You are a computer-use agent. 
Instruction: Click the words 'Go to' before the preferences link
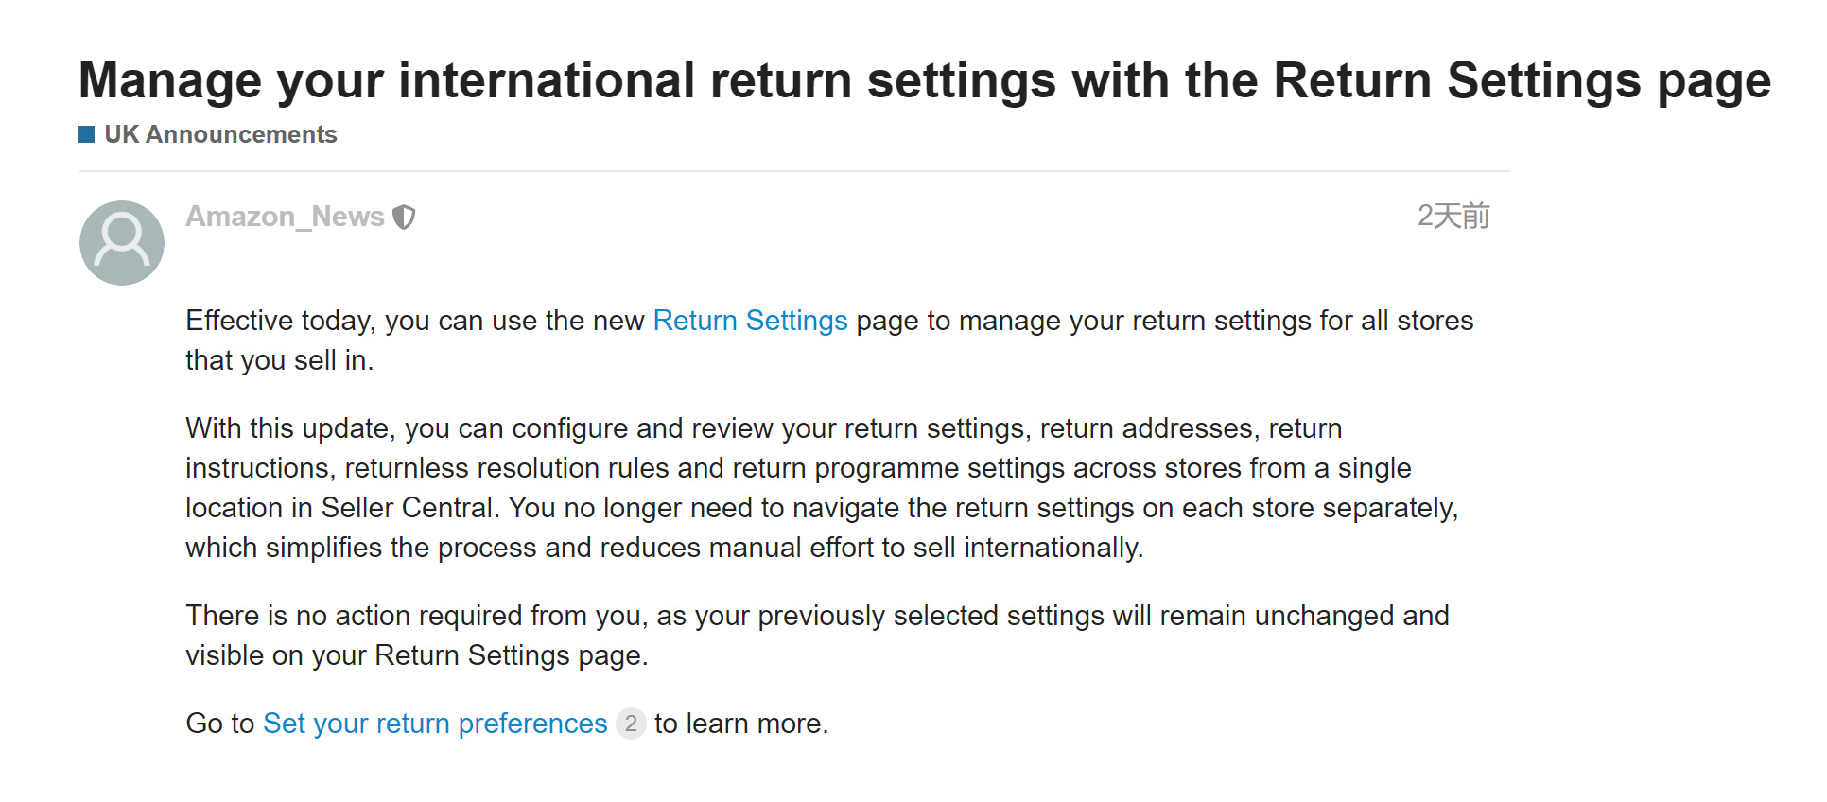[220, 724]
